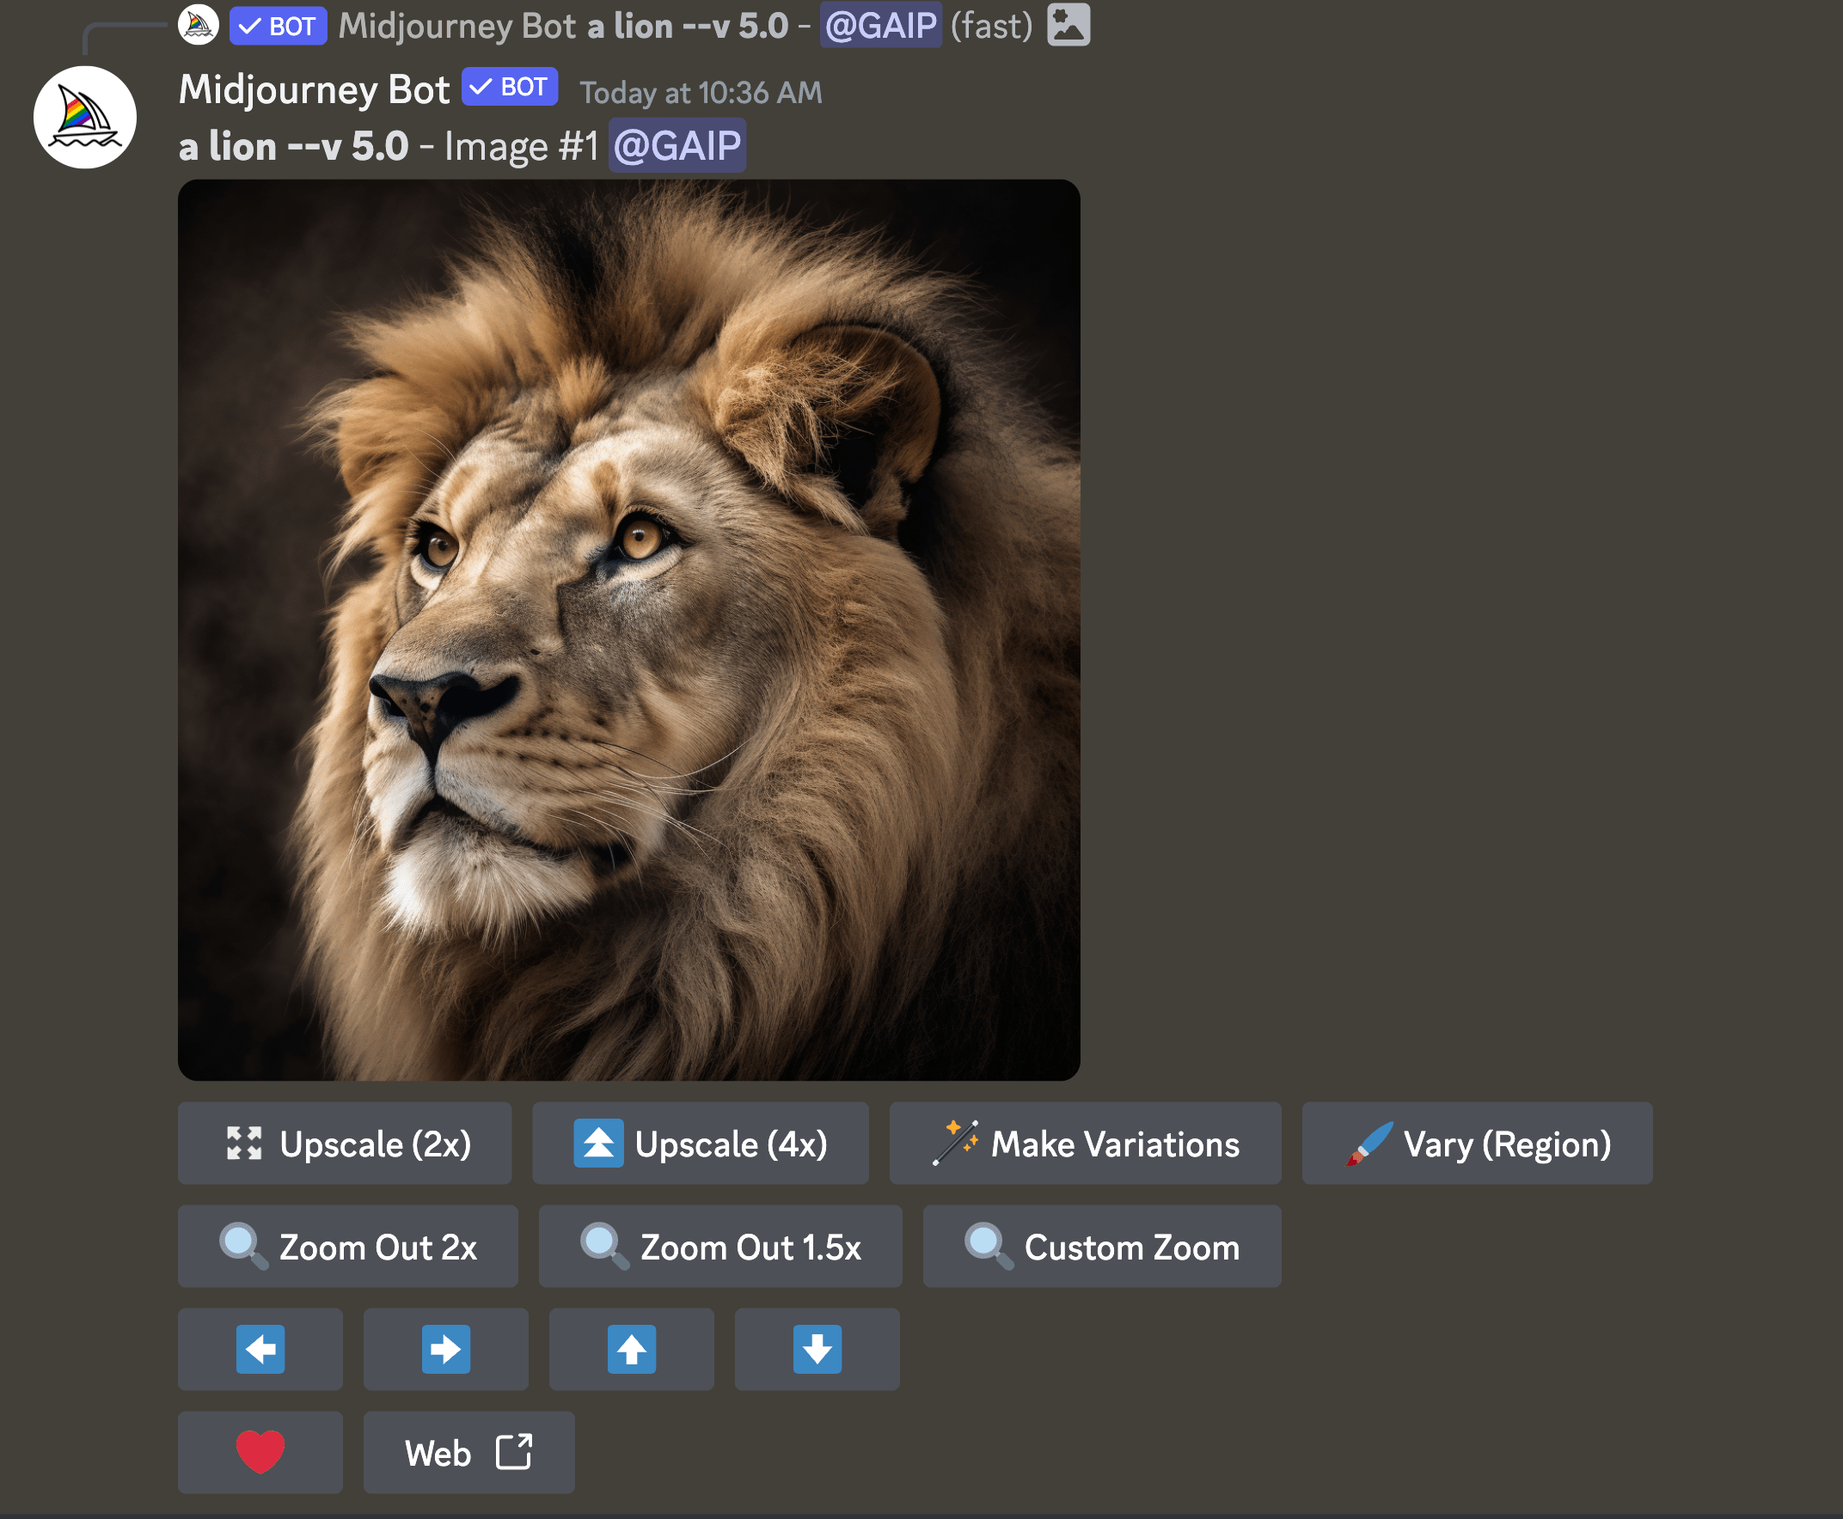Click the Midjourney Bot username
Screen dimensions: 1843x1519
(x=315, y=89)
